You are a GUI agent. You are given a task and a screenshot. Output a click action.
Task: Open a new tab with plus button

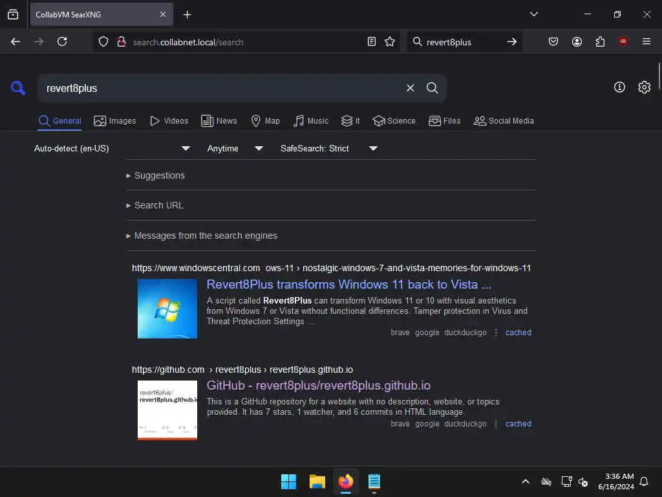coord(187,15)
